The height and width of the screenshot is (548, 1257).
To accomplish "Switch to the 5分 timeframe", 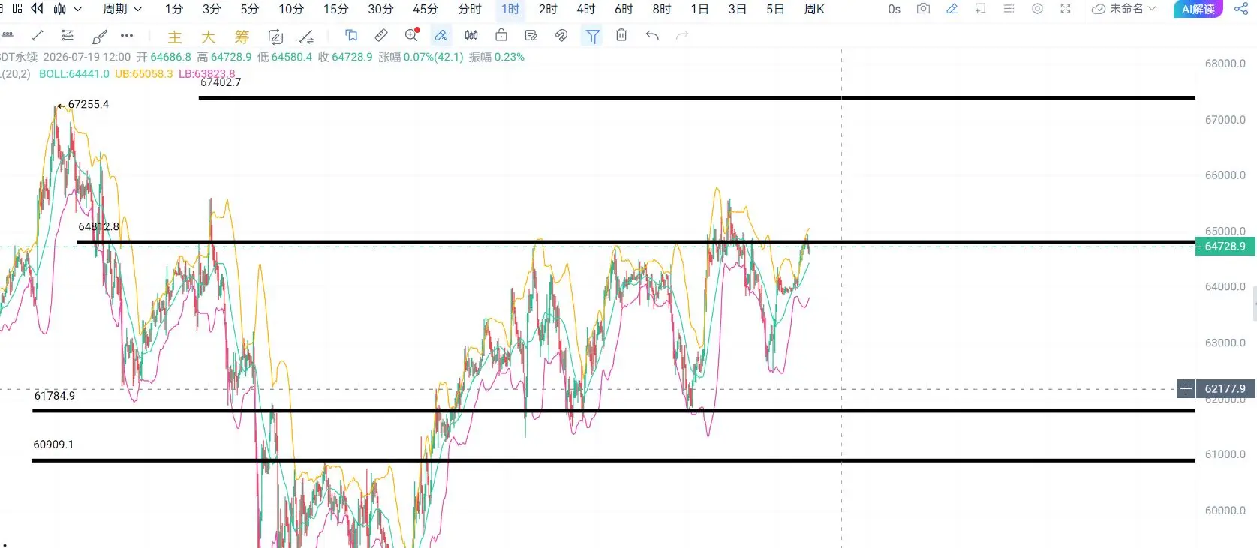I will [250, 9].
